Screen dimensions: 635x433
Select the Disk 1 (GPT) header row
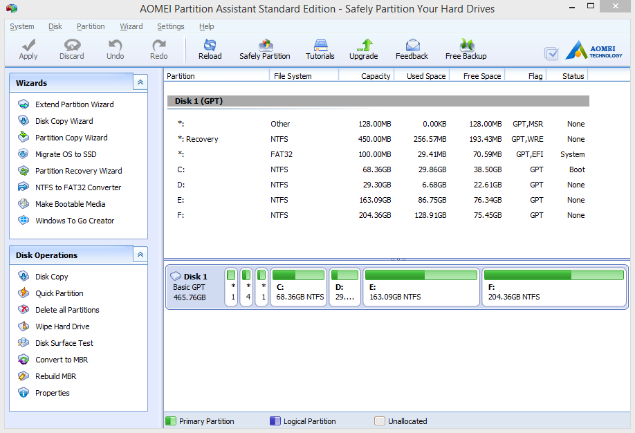point(378,101)
